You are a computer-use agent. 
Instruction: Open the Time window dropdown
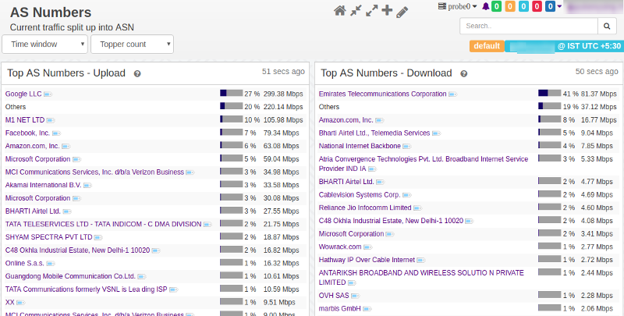coord(44,44)
